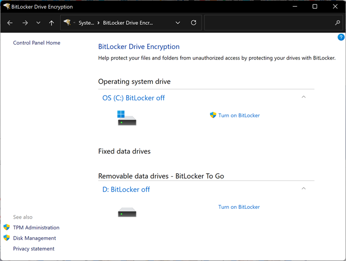Image resolution: width=346 pixels, height=261 pixels.
Task: Open the Privacy statement
Action: coord(34,249)
